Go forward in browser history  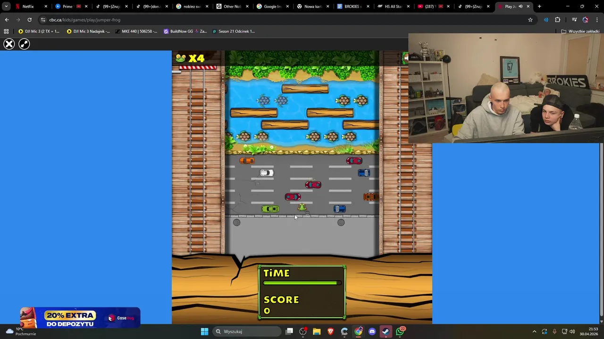point(18,20)
